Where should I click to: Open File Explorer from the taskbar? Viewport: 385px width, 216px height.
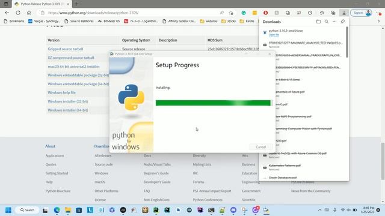[x=68, y=210]
